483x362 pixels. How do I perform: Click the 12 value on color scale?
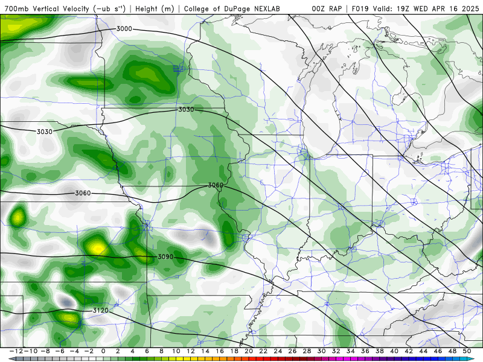click(191, 351)
